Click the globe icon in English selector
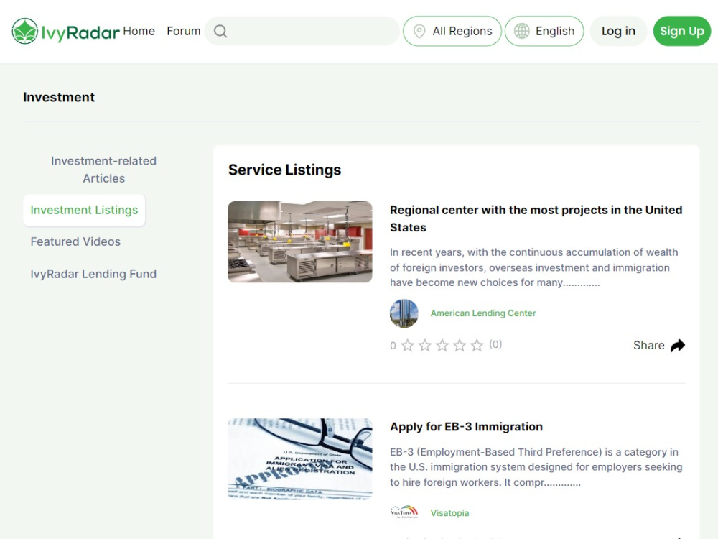Image resolution: width=718 pixels, height=539 pixels. 521,31
